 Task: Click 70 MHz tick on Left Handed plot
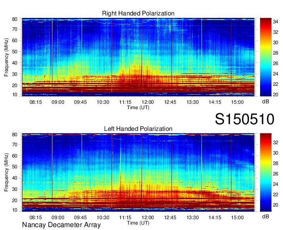coord(15,145)
